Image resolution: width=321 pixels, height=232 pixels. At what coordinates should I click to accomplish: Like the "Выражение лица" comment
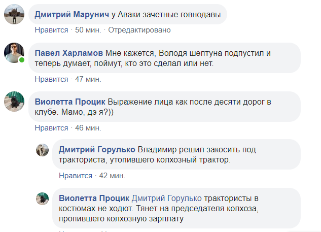(51, 128)
